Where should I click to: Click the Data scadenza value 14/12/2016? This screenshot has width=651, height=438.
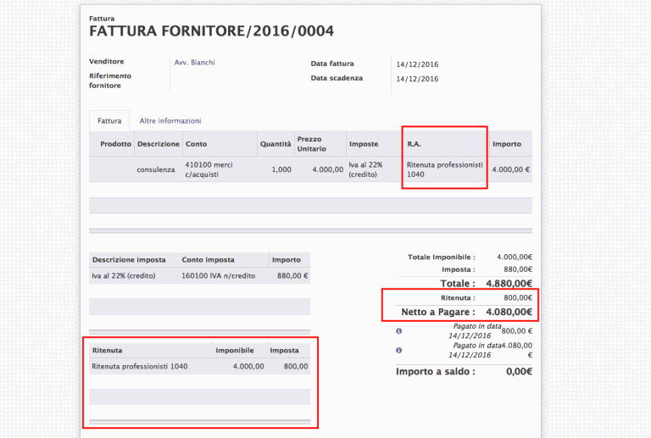417,79
